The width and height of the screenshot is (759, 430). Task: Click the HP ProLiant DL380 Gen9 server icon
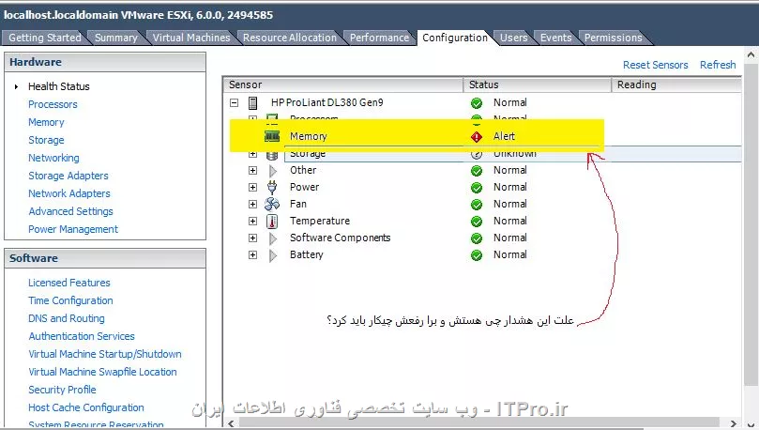coord(252,102)
